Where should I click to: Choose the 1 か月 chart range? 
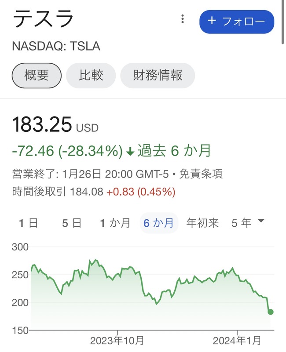tap(115, 223)
